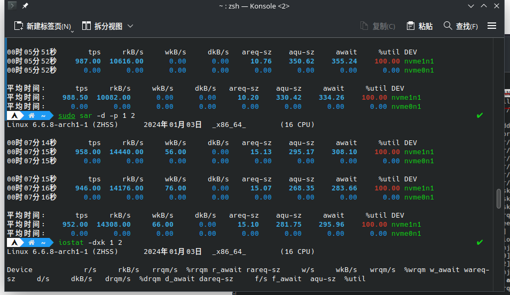Click the Arch logo in iostat prompt
This screenshot has height=295, width=510.
tap(17, 242)
